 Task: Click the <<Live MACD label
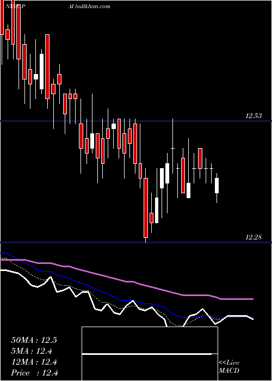point(229,366)
